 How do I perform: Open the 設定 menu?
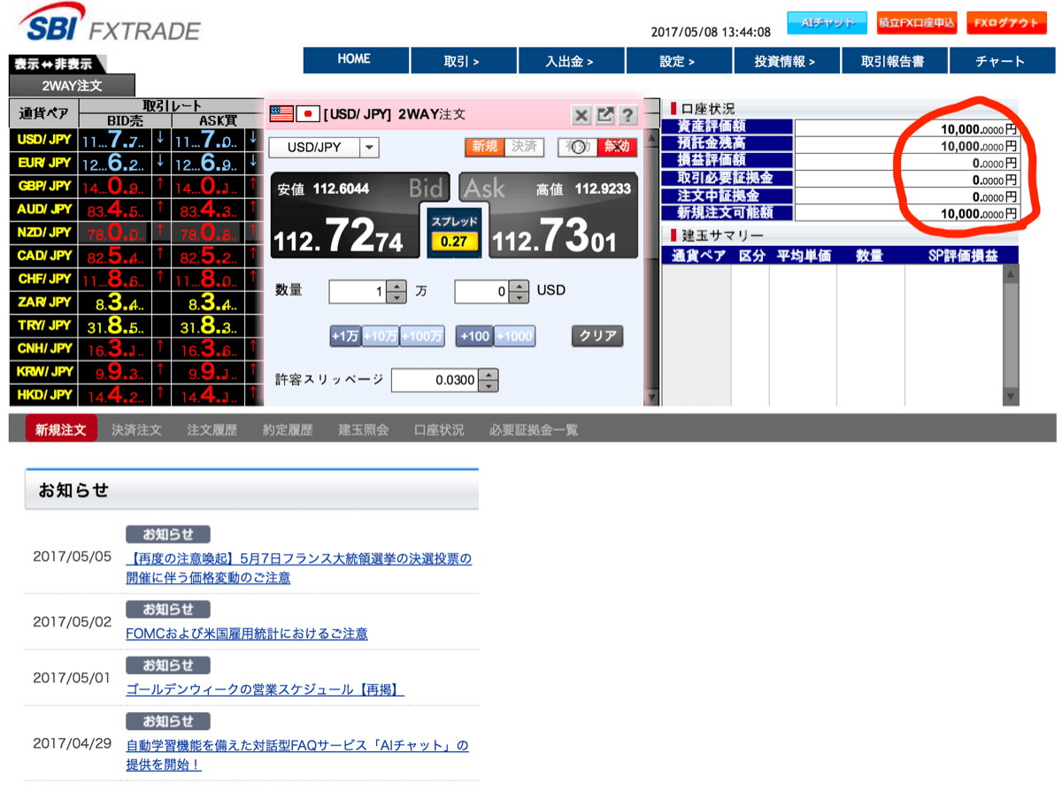coord(677,61)
